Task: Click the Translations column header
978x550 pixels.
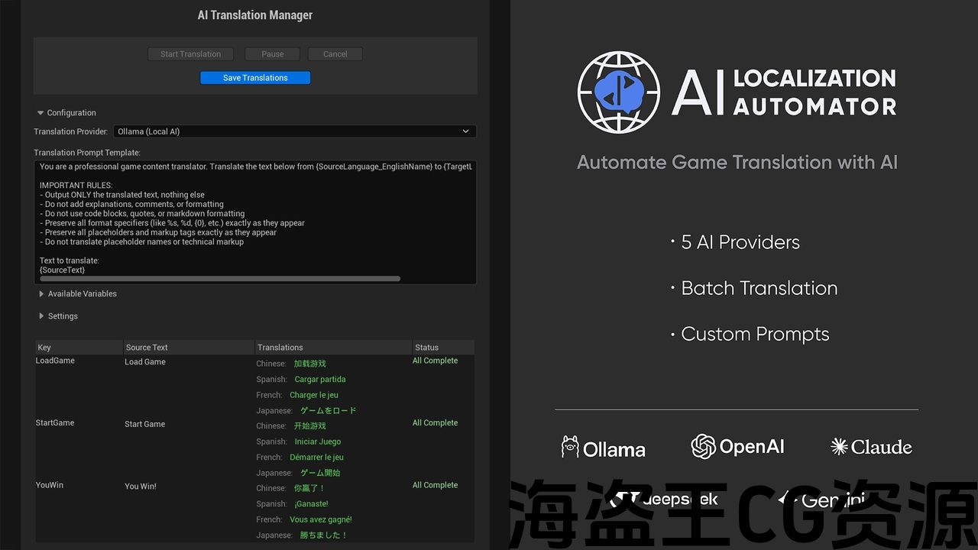Action: coord(333,348)
